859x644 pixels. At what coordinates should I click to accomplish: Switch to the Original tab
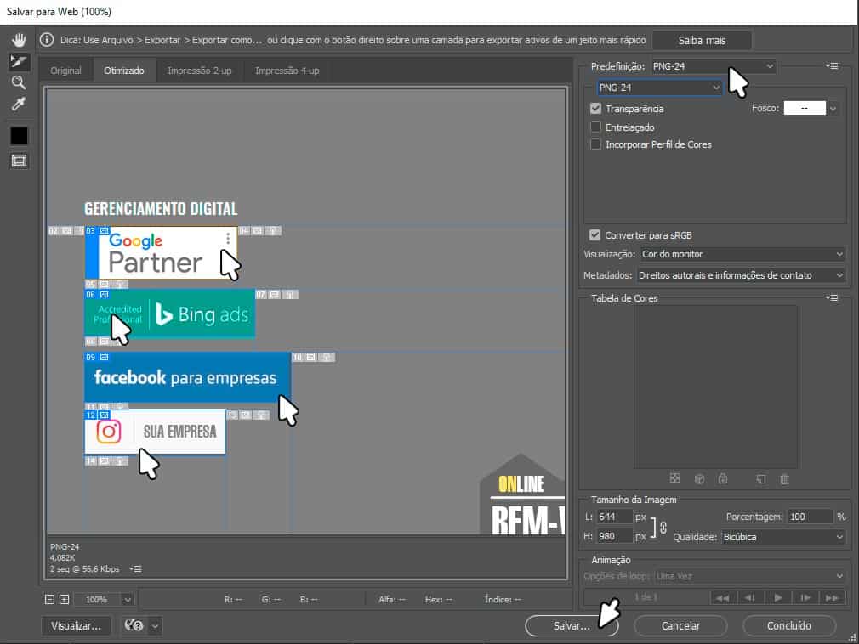tap(65, 71)
